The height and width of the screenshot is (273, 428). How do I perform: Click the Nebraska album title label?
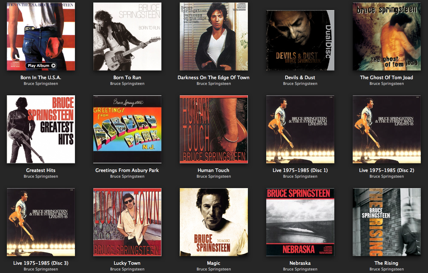pyautogui.click(x=300, y=263)
